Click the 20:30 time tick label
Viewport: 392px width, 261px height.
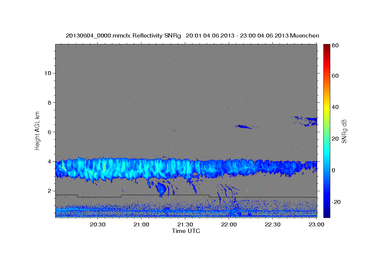(x=97, y=225)
